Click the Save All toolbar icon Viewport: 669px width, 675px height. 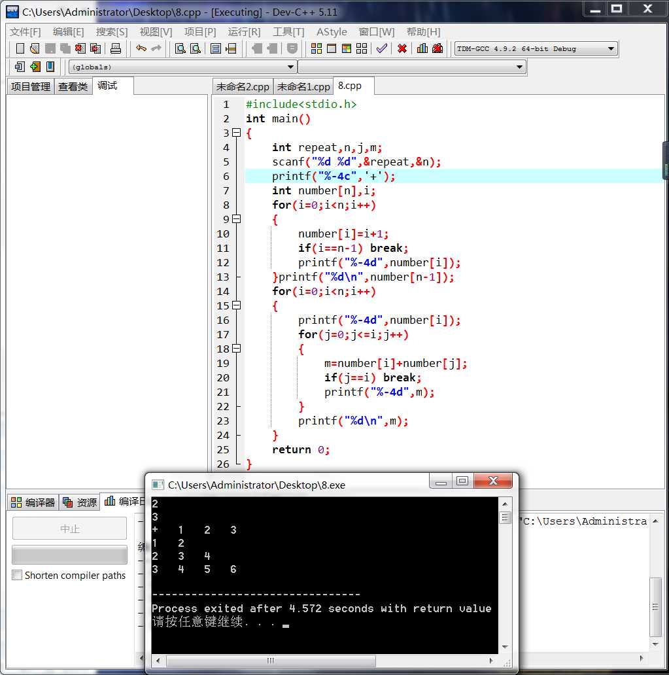pos(65,48)
